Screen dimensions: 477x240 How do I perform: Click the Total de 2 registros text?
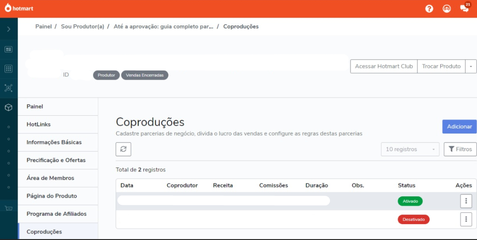click(x=141, y=170)
